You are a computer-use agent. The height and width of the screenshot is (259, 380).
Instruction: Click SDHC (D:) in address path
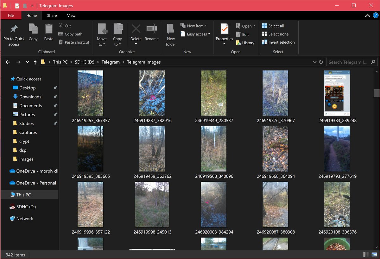pyautogui.click(x=85, y=62)
